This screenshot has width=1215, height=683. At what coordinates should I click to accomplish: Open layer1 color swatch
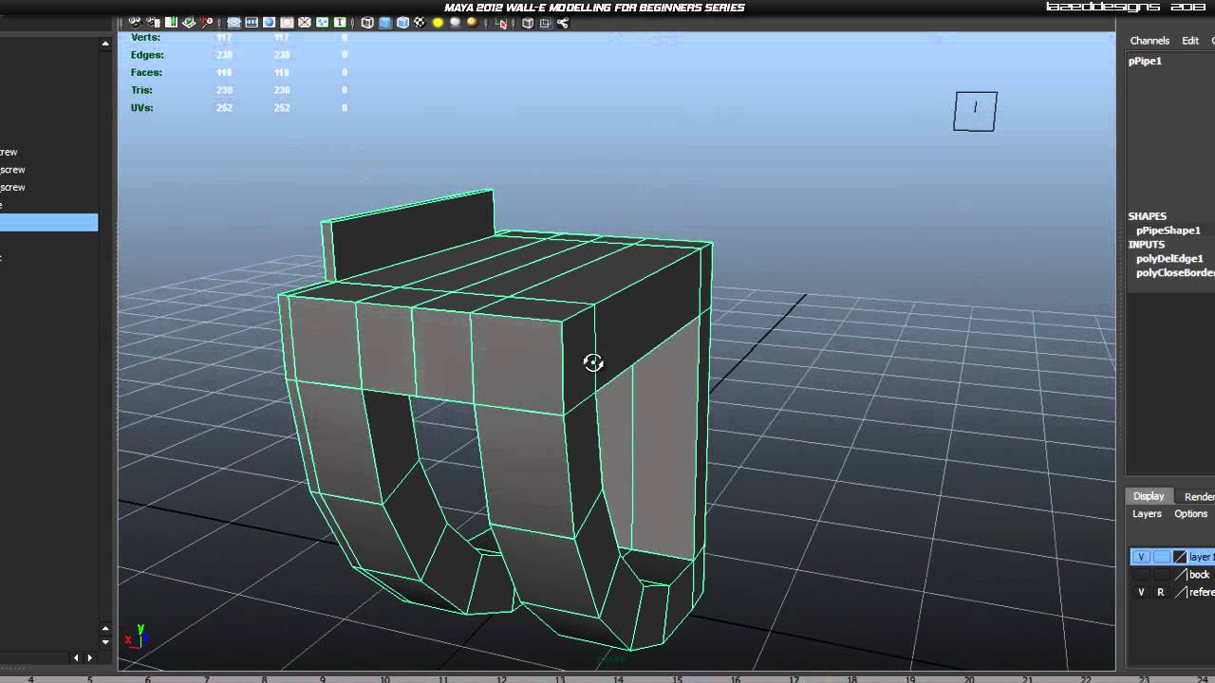(1180, 557)
